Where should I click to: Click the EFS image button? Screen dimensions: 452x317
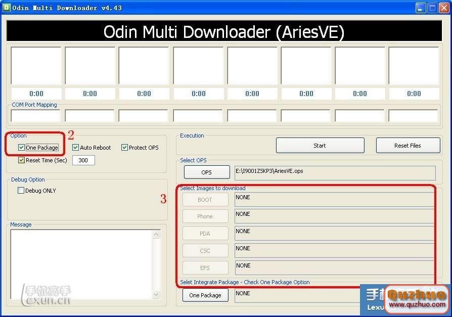pyautogui.click(x=205, y=268)
